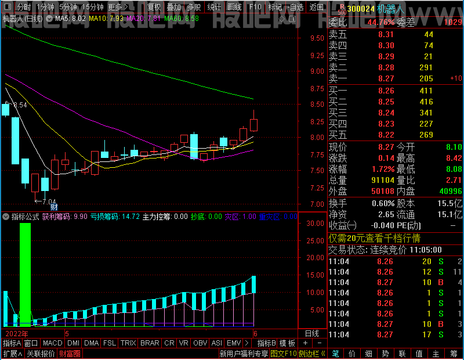464x360 pixels.
Task: Click the stock code 300024
Action: click(361, 9)
